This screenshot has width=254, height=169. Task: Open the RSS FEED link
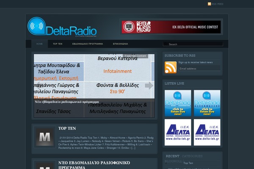tap(218, 4)
